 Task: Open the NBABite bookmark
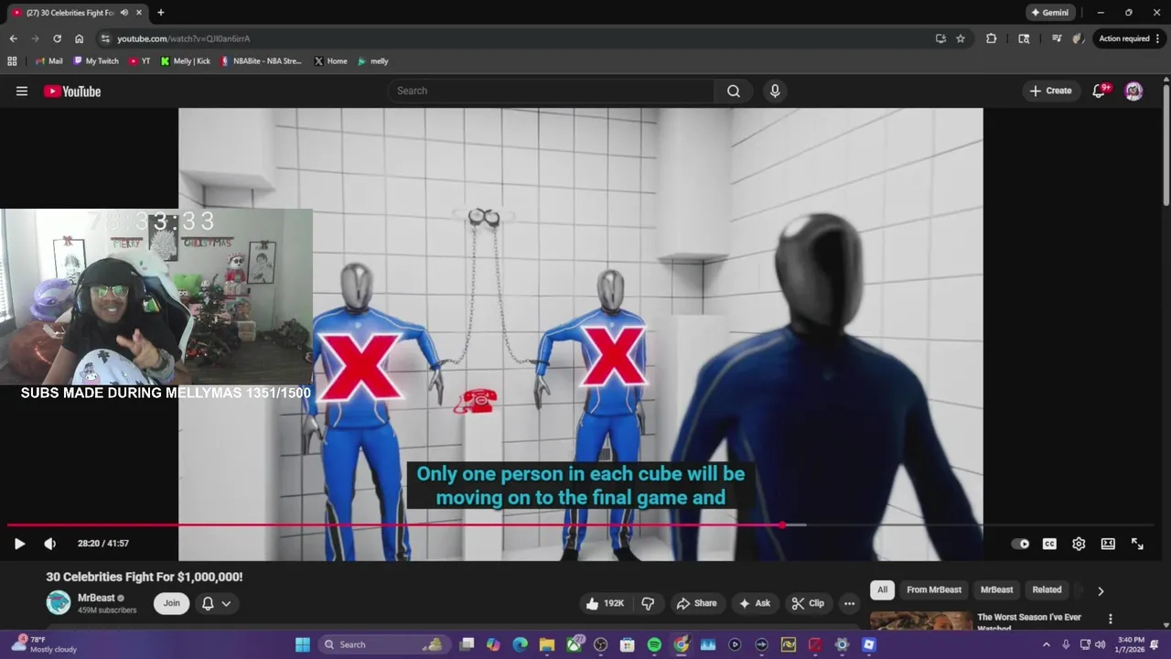click(x=261, y=61)
